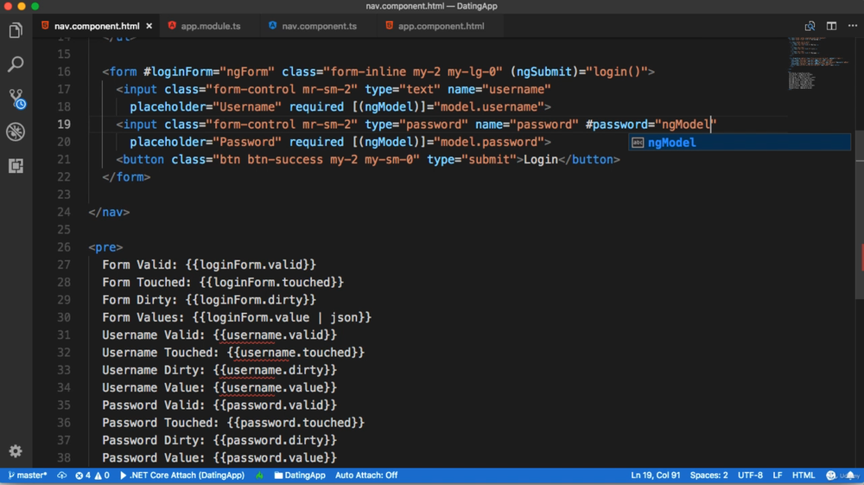Change file encoding UTF-8
864x485 pixels.
(750, 475)
